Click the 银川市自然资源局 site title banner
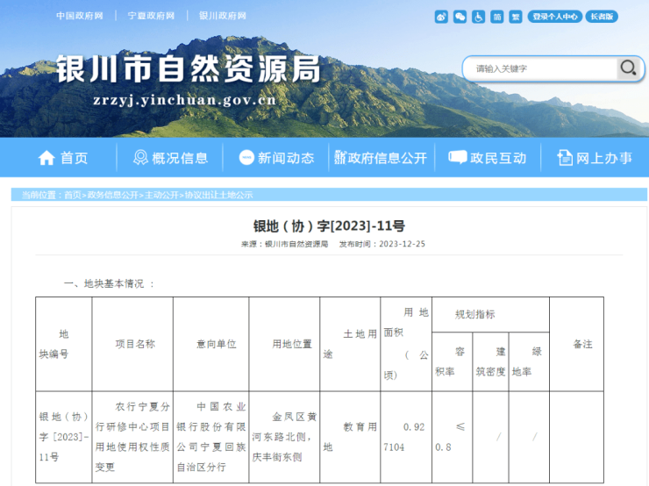The image size is (649, 486). point(189,69)
